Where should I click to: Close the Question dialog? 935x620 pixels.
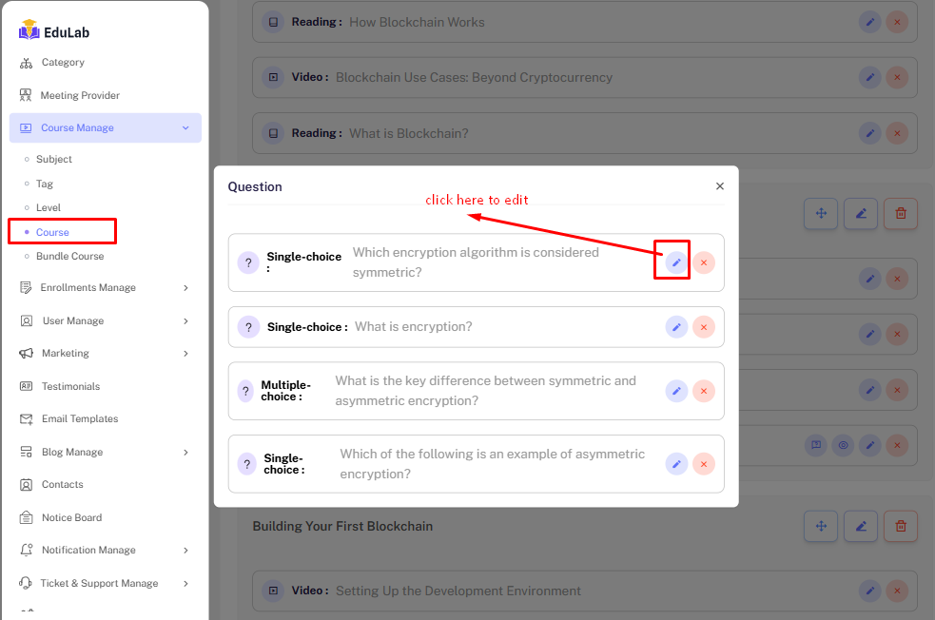[x=719, y=186]
